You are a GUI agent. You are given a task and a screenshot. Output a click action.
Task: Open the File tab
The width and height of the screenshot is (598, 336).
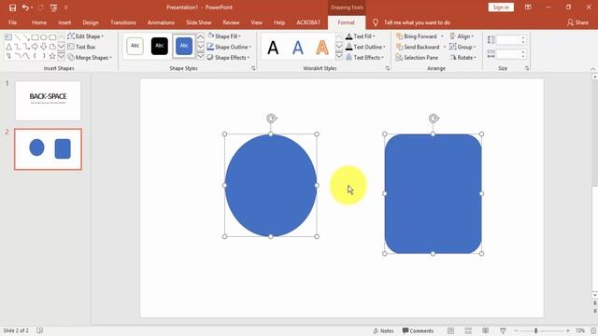pos(12,22)
